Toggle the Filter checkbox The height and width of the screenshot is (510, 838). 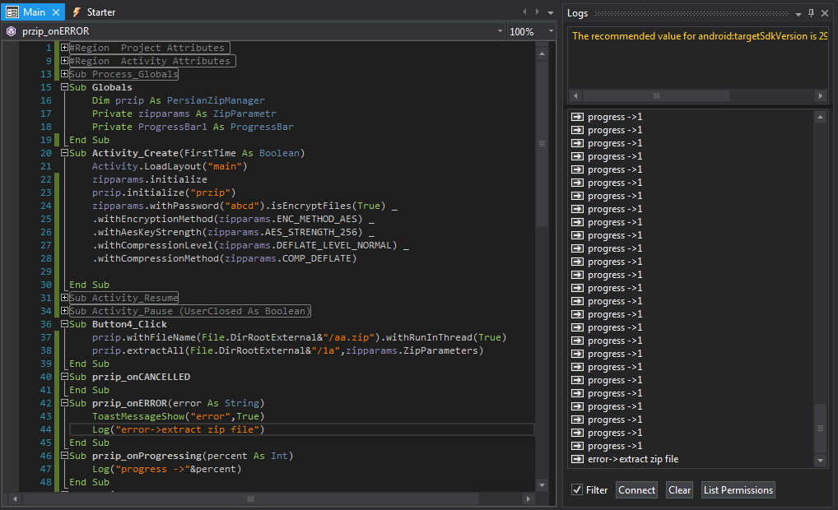click(x=577, y=490)
